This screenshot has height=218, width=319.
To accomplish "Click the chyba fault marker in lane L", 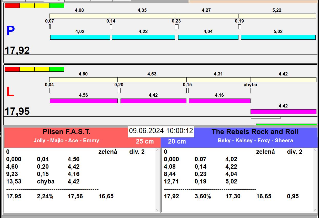I will coord(250,85).
